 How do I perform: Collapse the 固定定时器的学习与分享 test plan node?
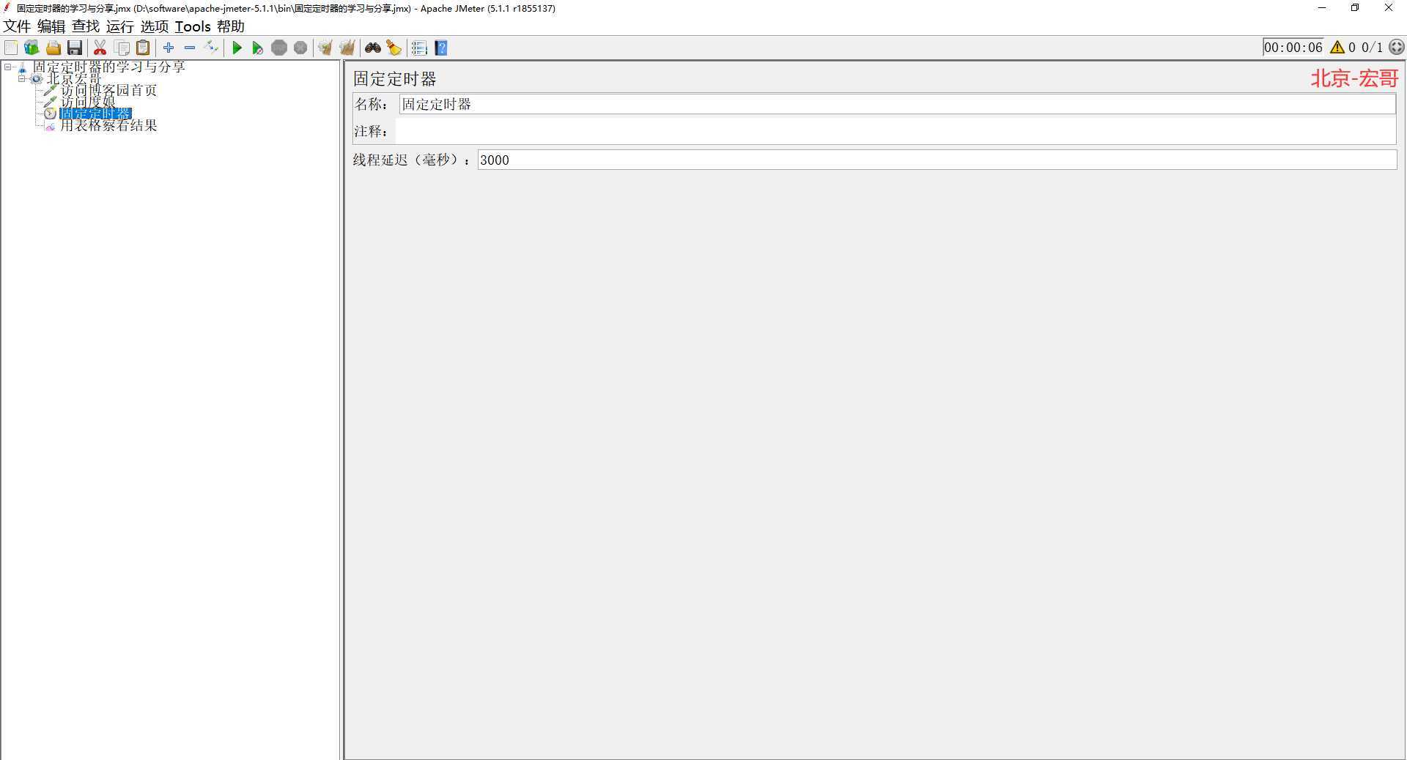point(7,67)
